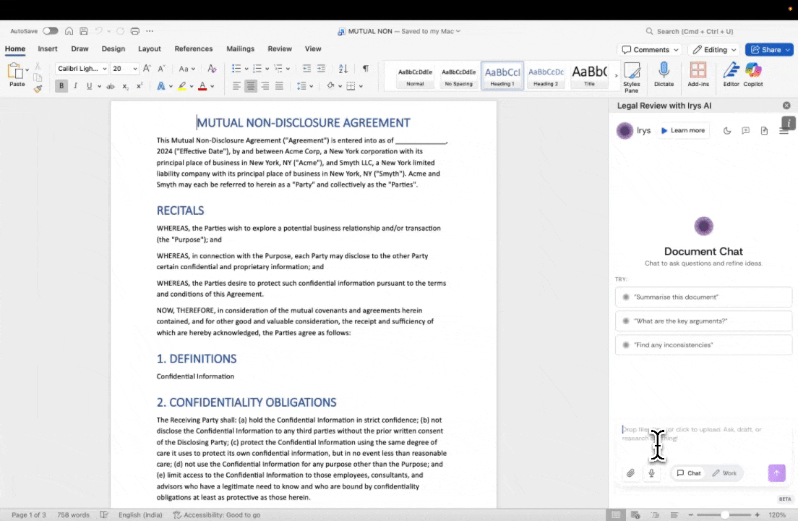
Task: Open the Editing mode dropdown
Action: (x=715, y=49)
